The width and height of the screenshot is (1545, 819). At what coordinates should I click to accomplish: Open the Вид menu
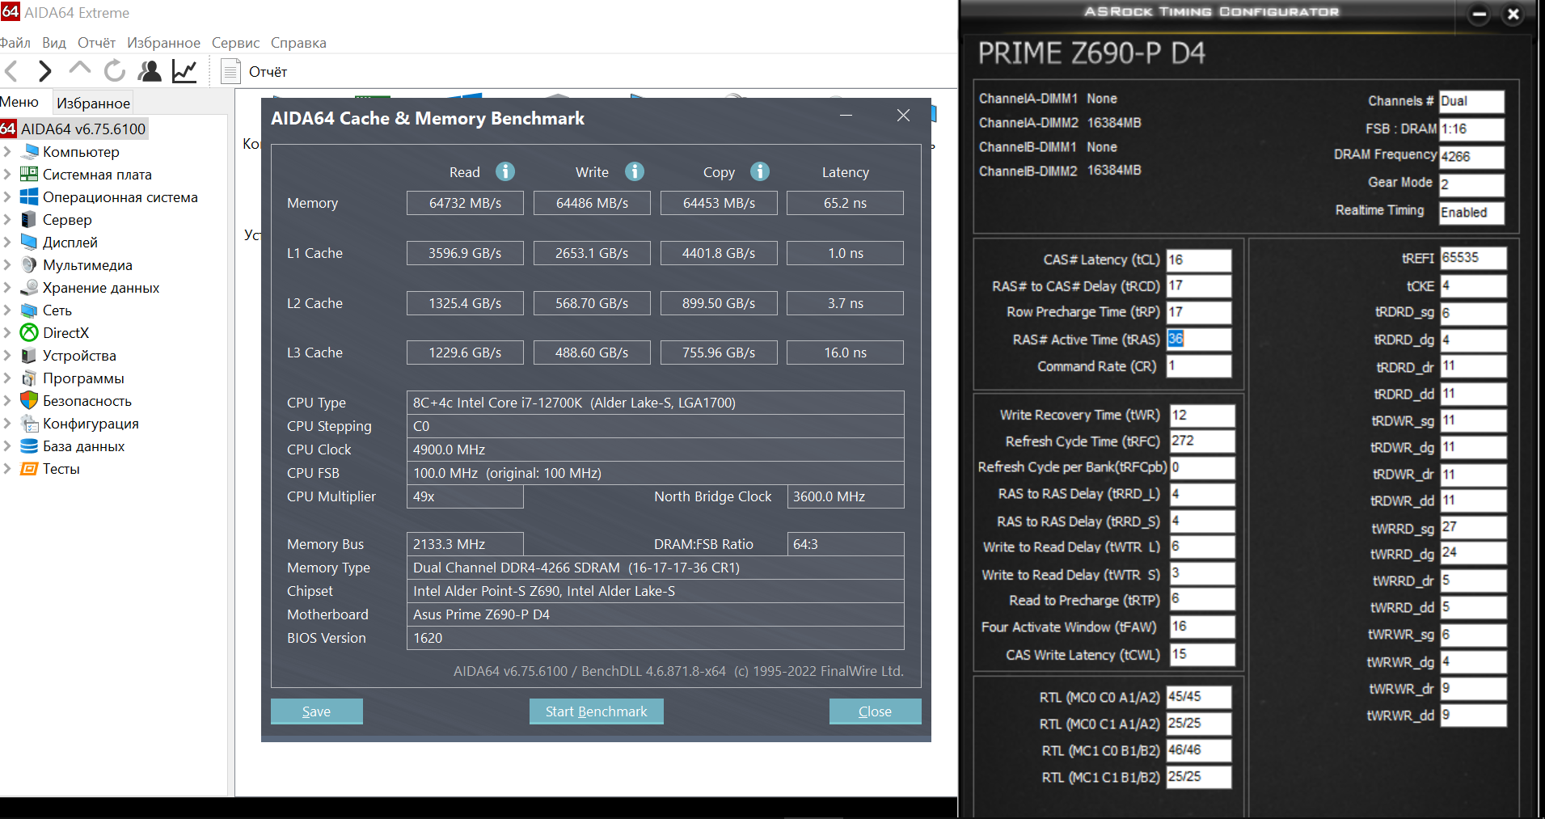(54, 43)
